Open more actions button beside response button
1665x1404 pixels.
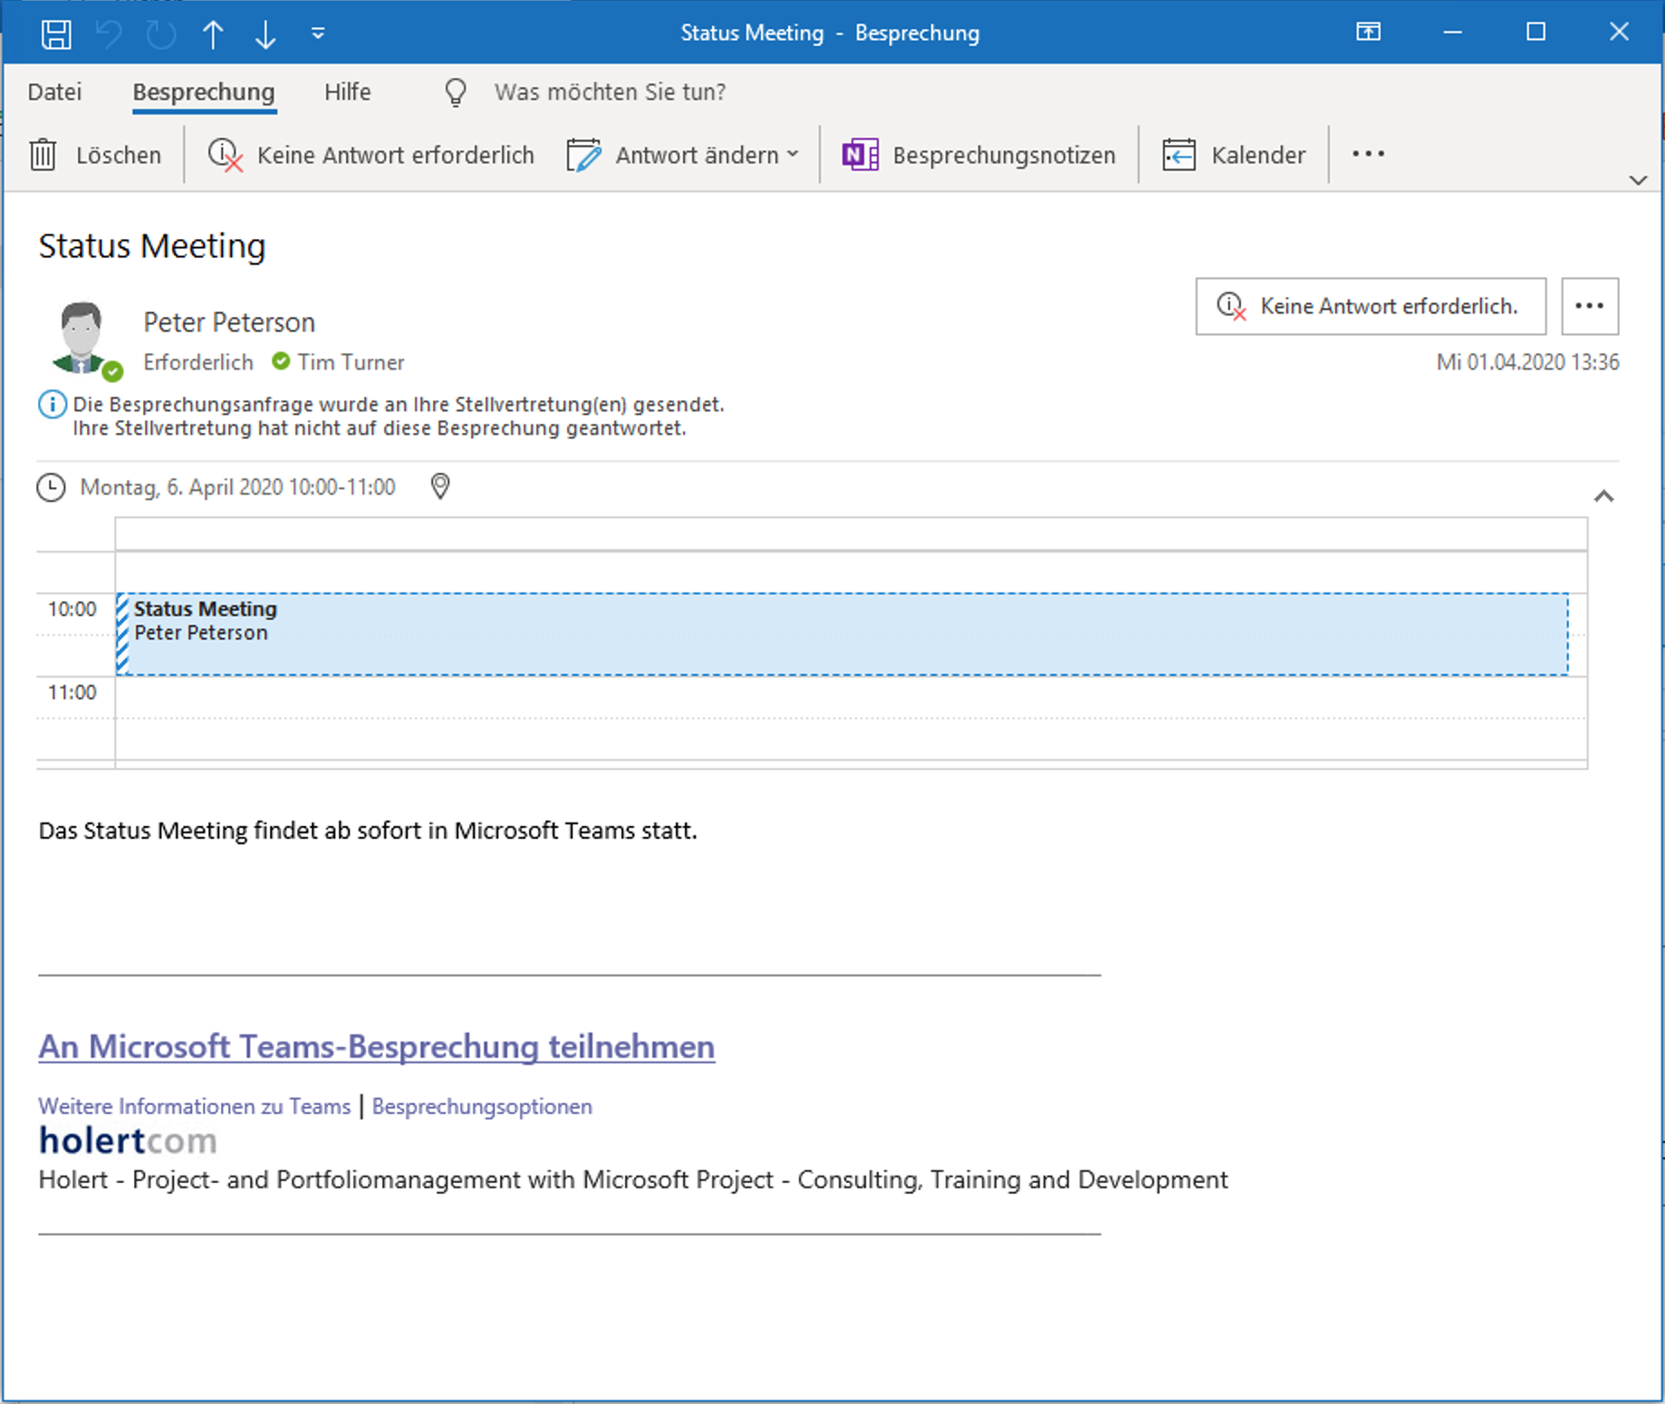[1590, 306]
